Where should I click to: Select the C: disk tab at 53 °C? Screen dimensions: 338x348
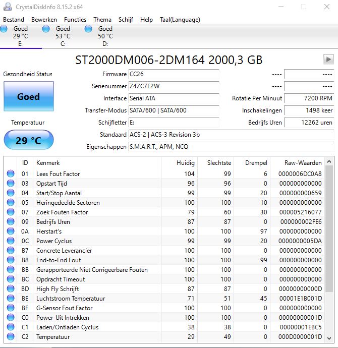click(x=63, y=36)
